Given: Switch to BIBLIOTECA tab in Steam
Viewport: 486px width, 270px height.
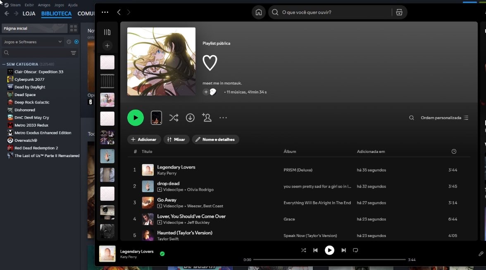Looking at the screenshot, I should point(56,14).
